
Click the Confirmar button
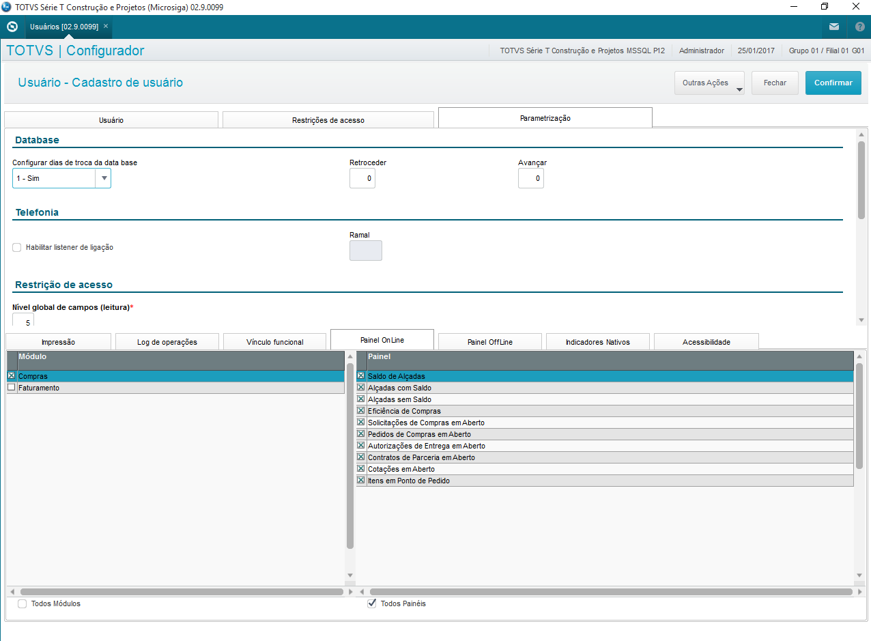coord(833,83)
